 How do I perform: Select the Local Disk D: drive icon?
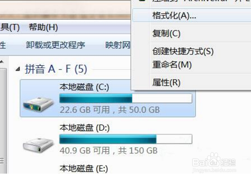pyautogui.click(x=38, y=145)
